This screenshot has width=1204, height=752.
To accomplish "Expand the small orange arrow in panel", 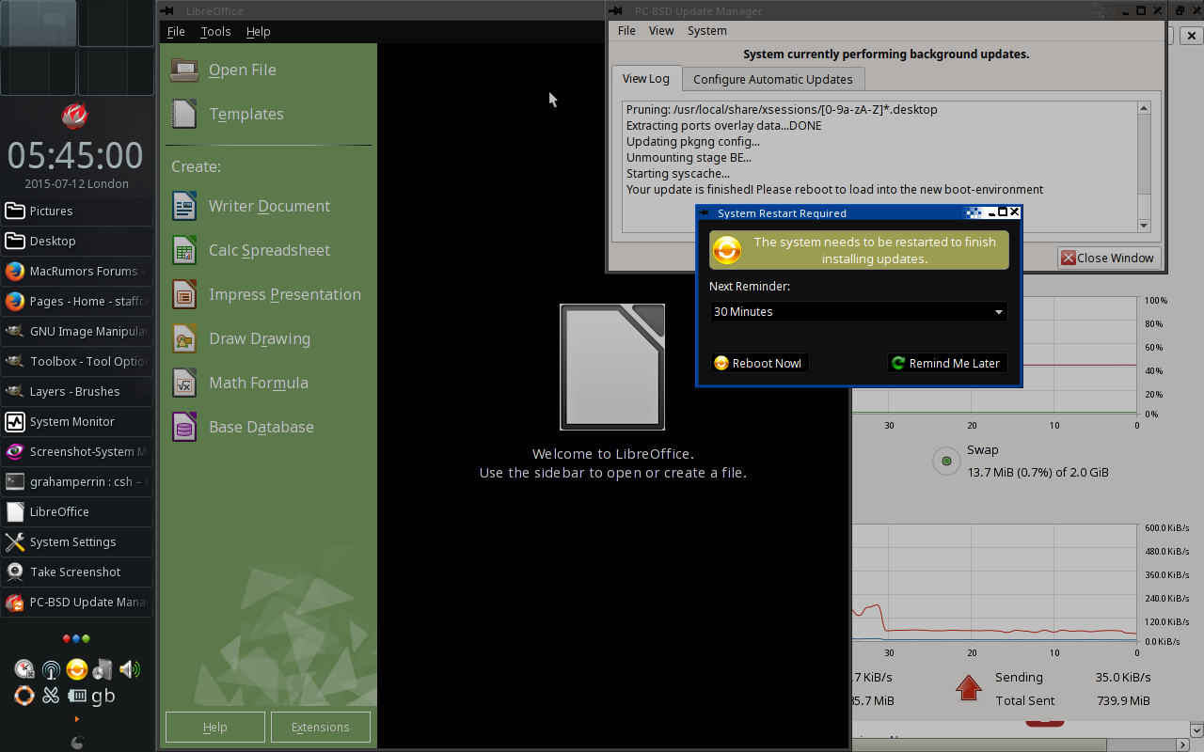I will pyautogui.click(x=77, y=720).
